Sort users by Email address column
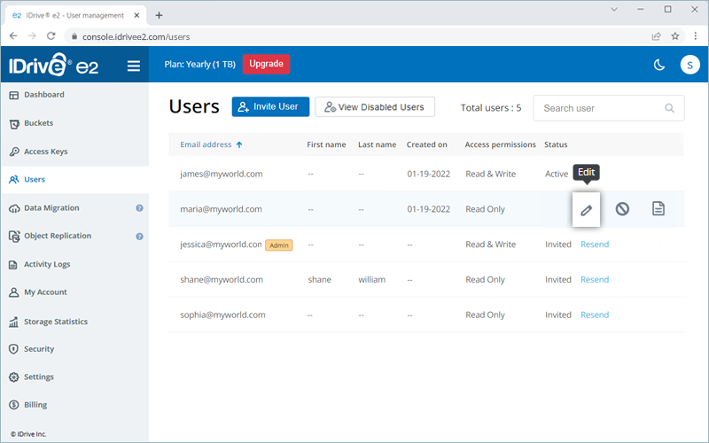The image size is (709, 443). point(211,144)
